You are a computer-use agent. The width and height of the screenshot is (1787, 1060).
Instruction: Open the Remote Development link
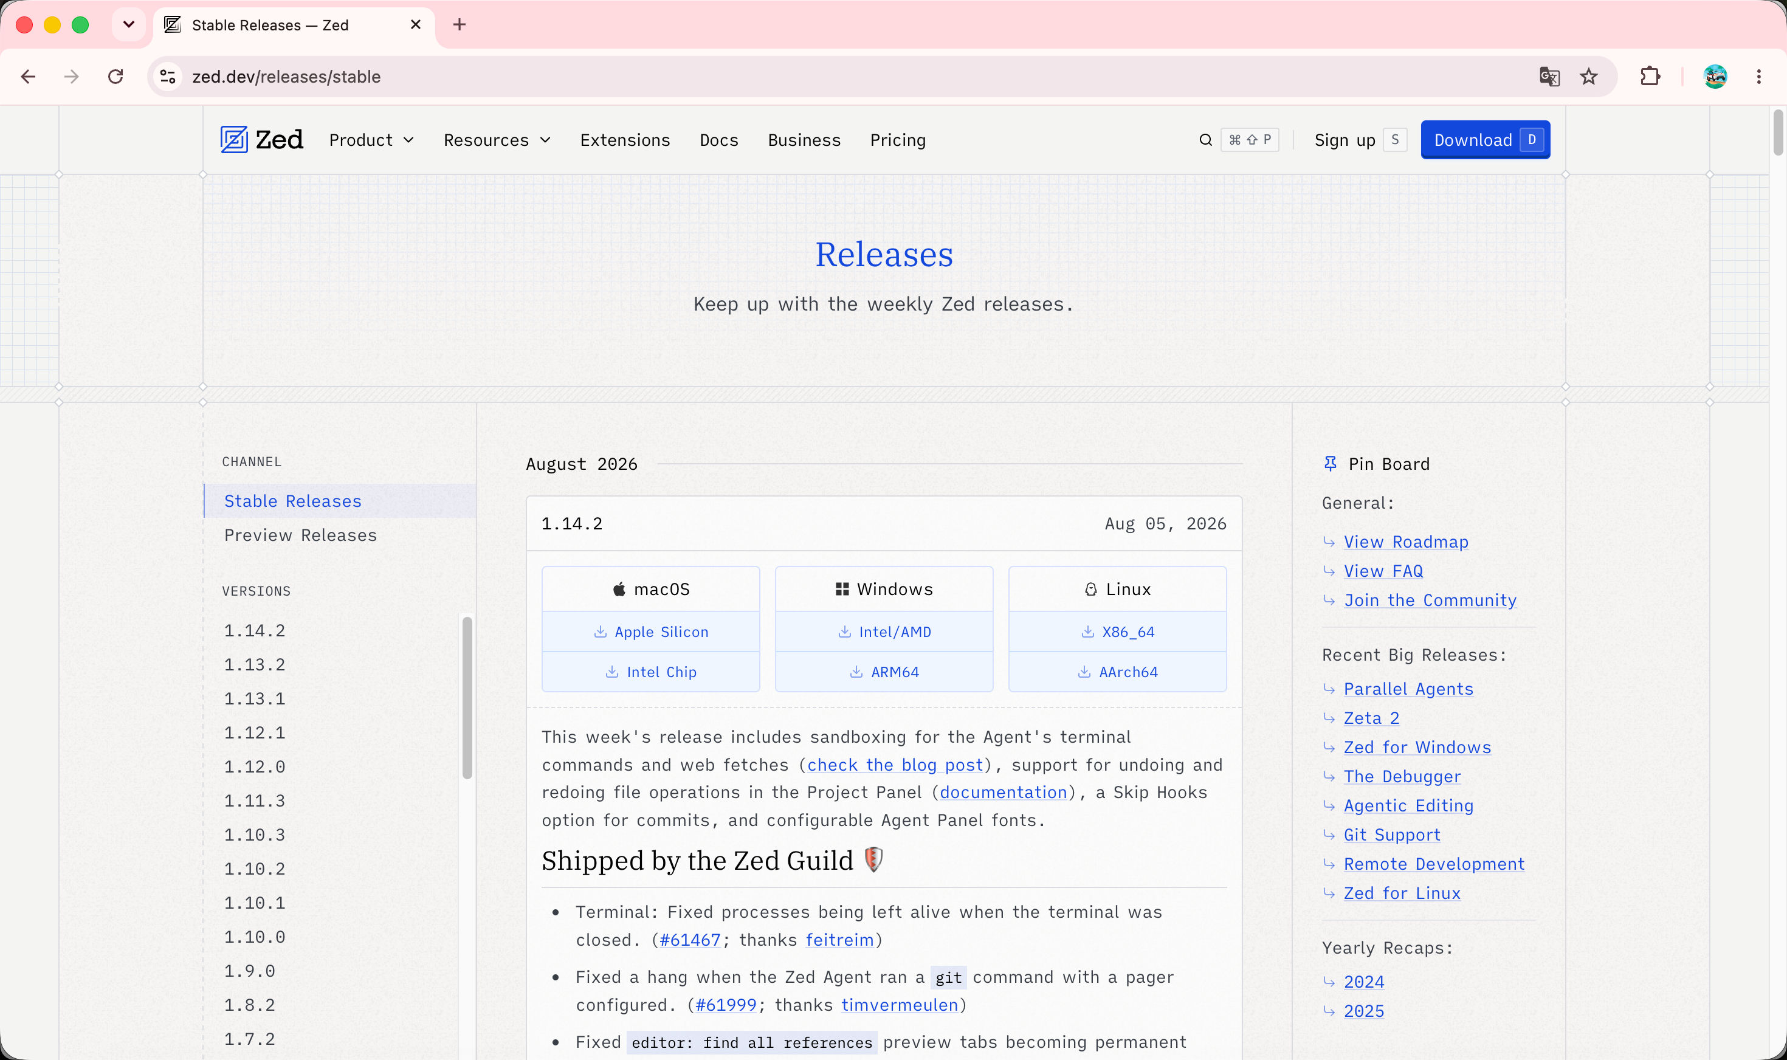pyautogui.click(x=1434, y=865)
